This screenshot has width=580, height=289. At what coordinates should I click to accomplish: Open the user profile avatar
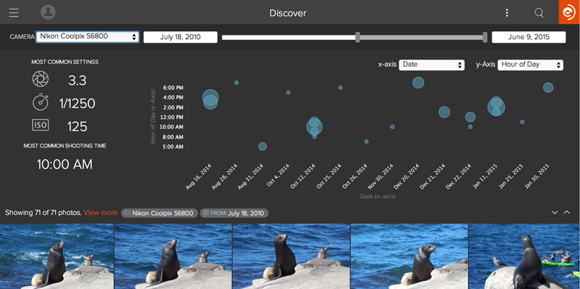[48, 12]
